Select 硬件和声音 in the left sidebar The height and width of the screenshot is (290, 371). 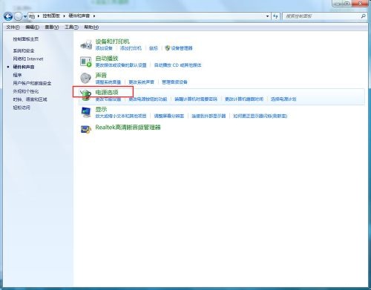click(x=24, y=67)
